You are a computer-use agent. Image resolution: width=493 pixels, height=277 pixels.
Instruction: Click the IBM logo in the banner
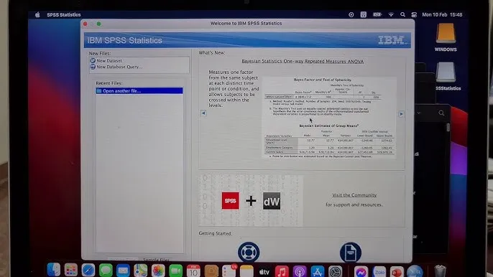(x=392, y=40)
